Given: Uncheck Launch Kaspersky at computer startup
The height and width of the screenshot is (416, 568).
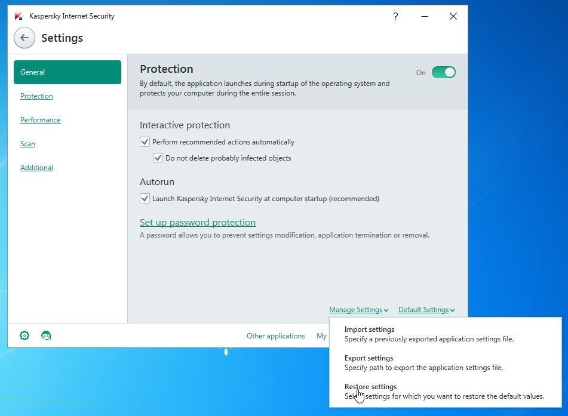Looking at the screenshot, I should 145,198.
